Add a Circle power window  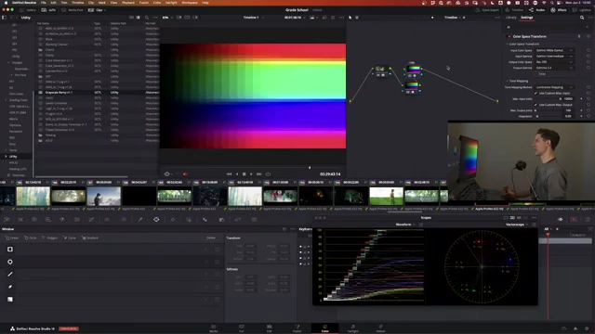click(x=31, y=238)
